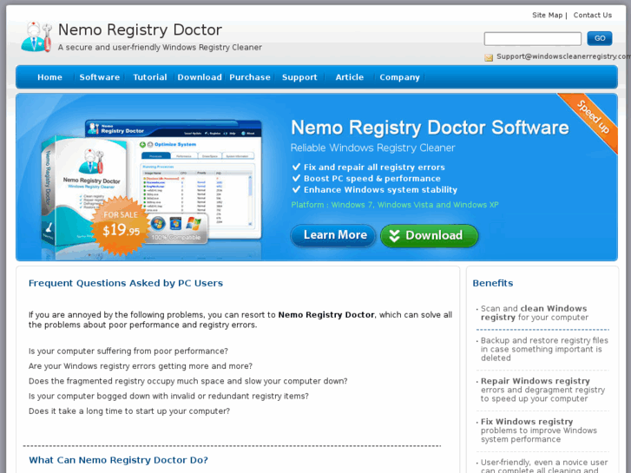Click the Learn More button
Viewport: 631px width, 473px height.
click(332, 235)
